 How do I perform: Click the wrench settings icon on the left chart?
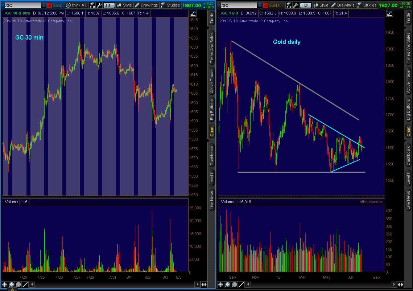(x=99, y=5)
